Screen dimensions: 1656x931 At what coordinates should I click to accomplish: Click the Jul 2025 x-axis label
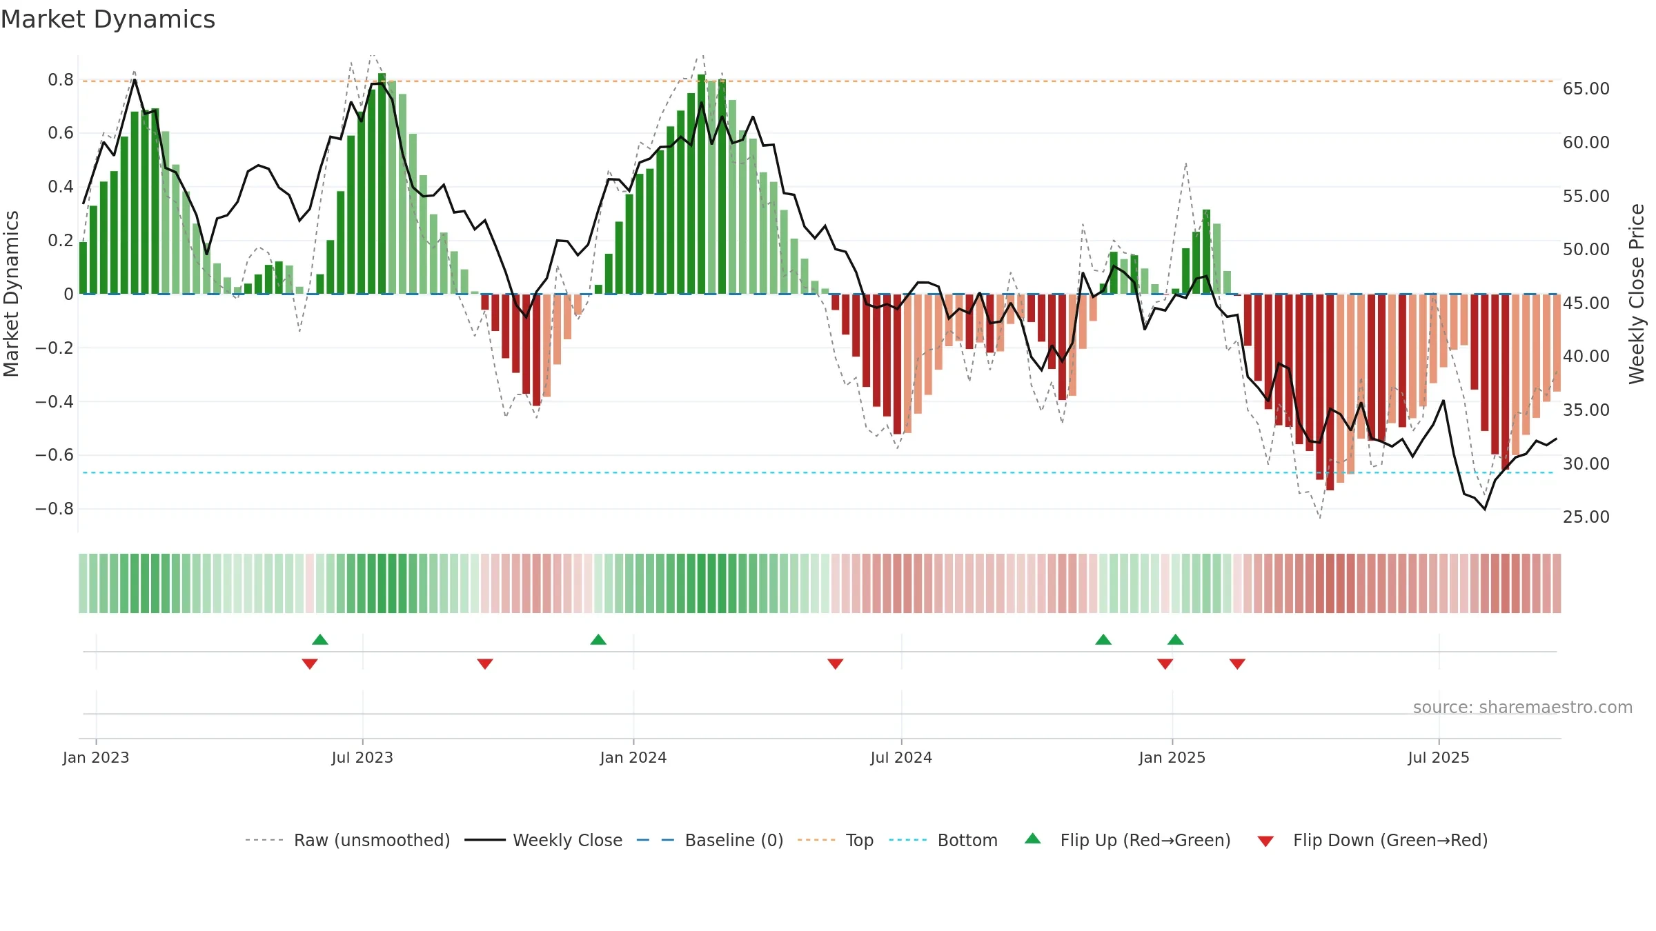1439,757
